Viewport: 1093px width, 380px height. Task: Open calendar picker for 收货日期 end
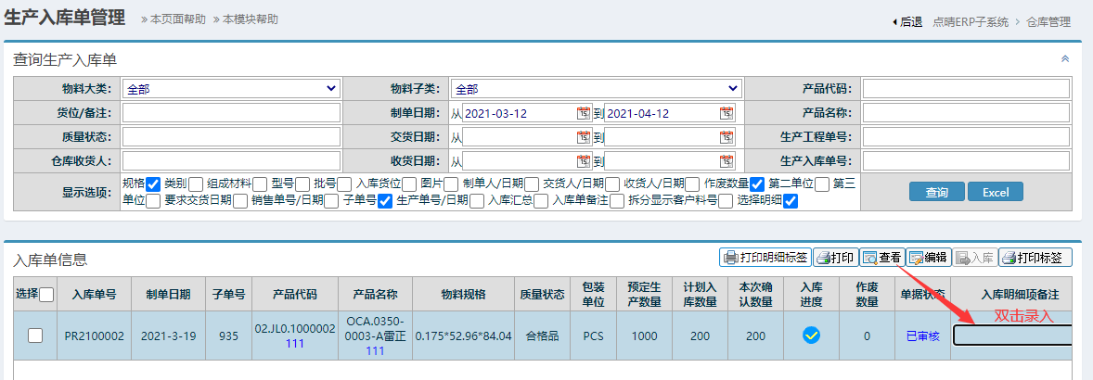pyautogui.click(x=726, y=161)
